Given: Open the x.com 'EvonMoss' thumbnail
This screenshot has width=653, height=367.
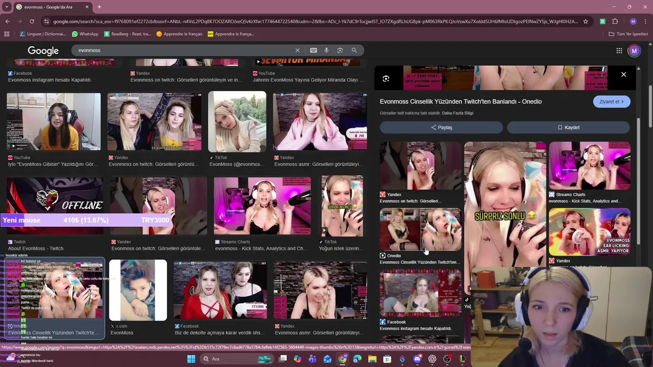Looking at the screenshot, I should (138, 290).
